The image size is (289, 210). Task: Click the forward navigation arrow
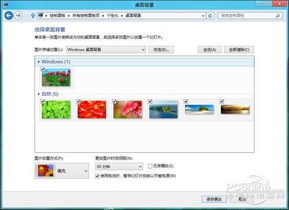18,16
